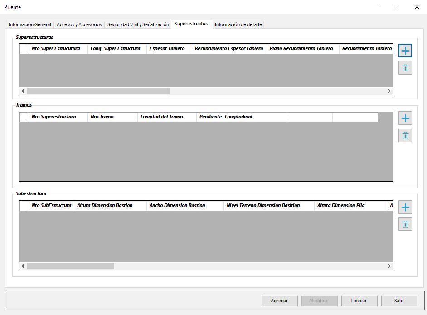Image resolution: width=427 pixels, height=315 pixels.
Task: Click the Altura Dimension Bastion column header
Action: 110,206
